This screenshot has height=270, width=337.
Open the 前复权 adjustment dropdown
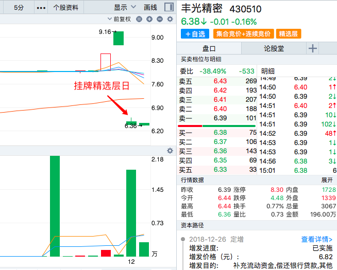(x=119, y=19)
